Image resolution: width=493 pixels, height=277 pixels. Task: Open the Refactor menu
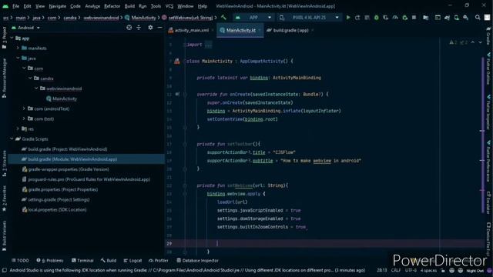(x=112, y=6)
